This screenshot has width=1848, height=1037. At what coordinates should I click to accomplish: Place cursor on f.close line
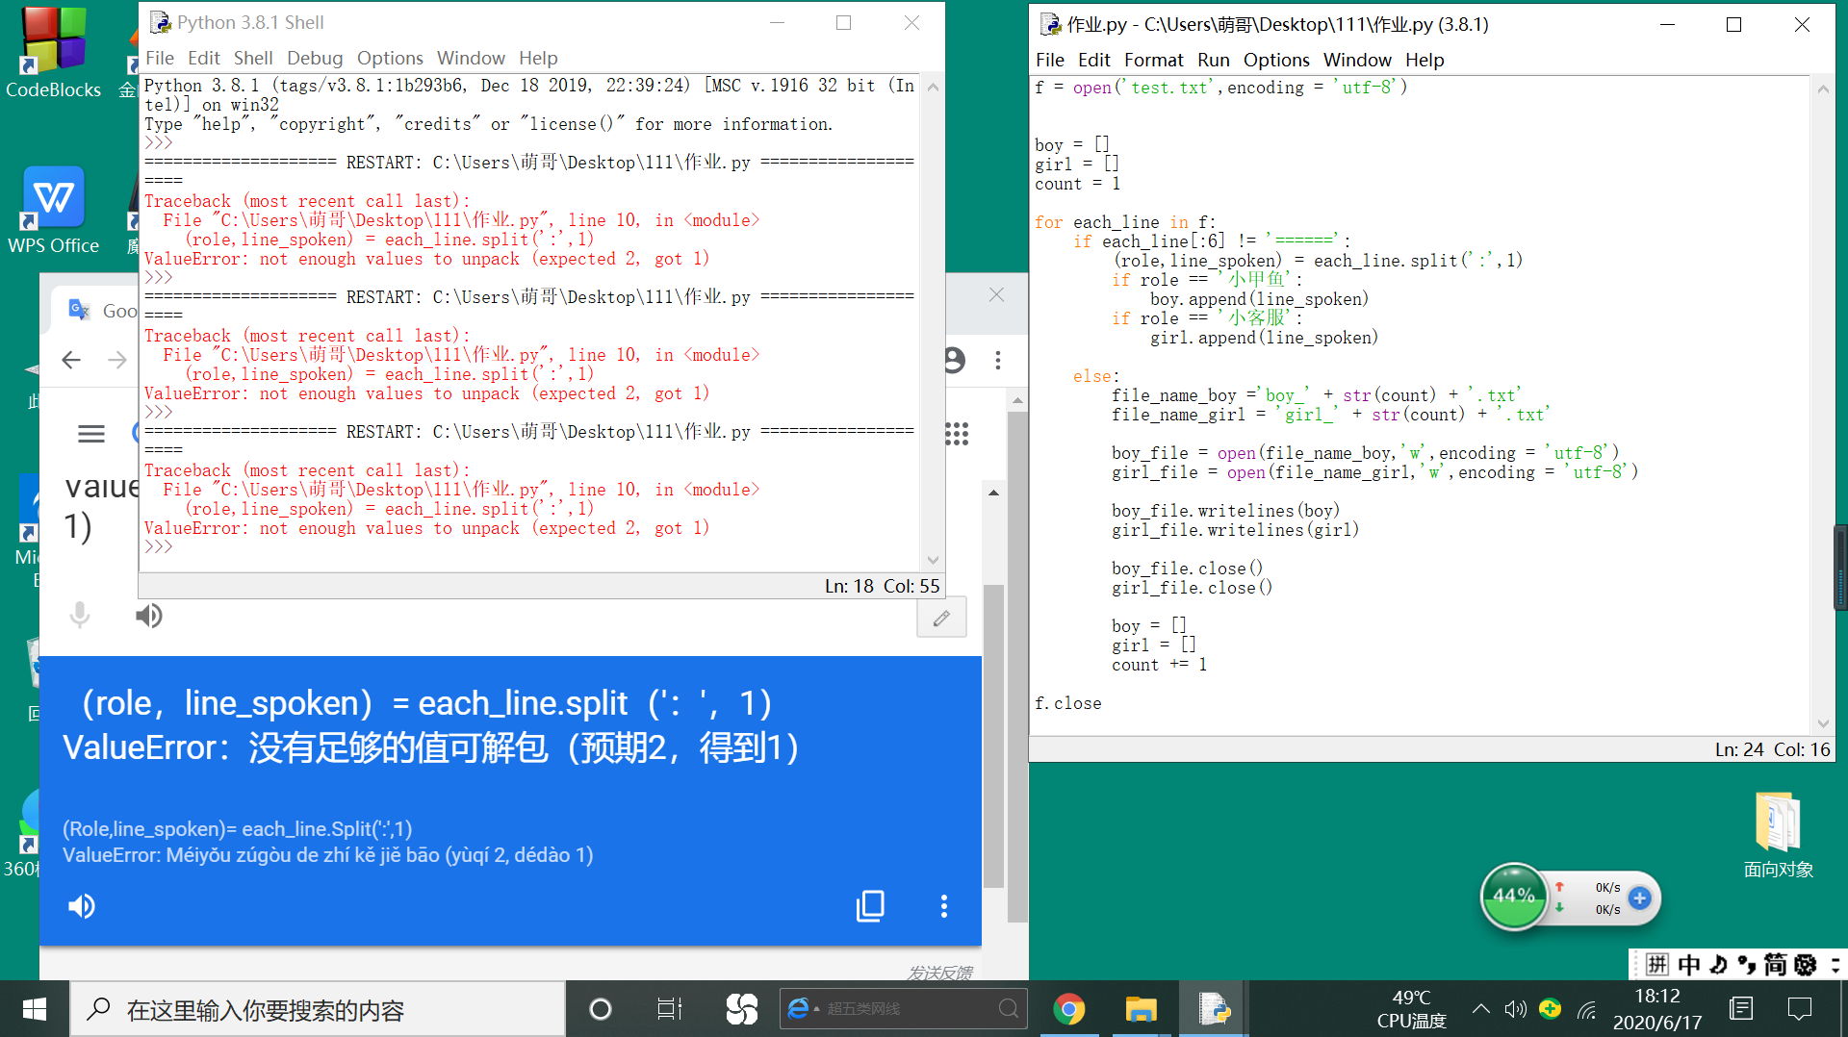tap(1067, 703)
